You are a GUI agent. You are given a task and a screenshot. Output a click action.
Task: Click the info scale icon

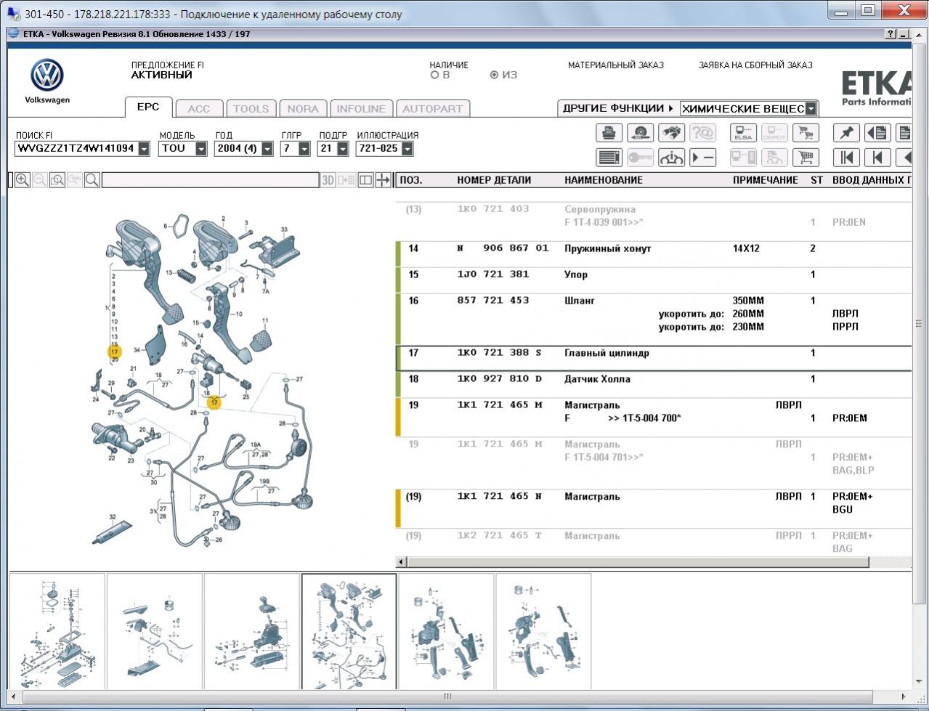click(671, 158)
